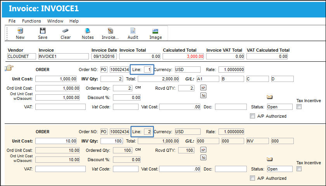Click upper small icon beside Rcvd QTY, line 1
Image resolution: width=326 pixels, height=186 pixels.
coord(203,88)
